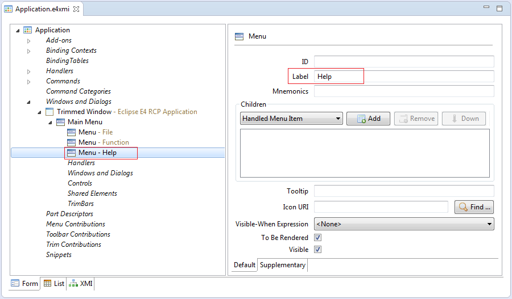Select Toolbar Contributions in the tree

point(78,234)
